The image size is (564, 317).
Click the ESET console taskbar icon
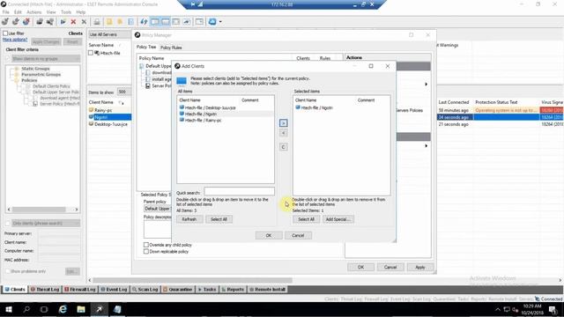99,309
